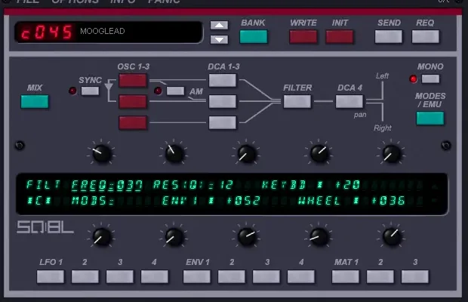Click the FILT page title in the display
The width and height of the screenshot is (468, 302).
(44, 185)
